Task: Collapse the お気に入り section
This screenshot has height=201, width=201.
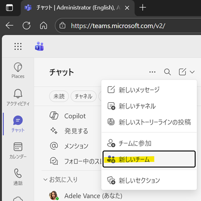Action: 45,180
